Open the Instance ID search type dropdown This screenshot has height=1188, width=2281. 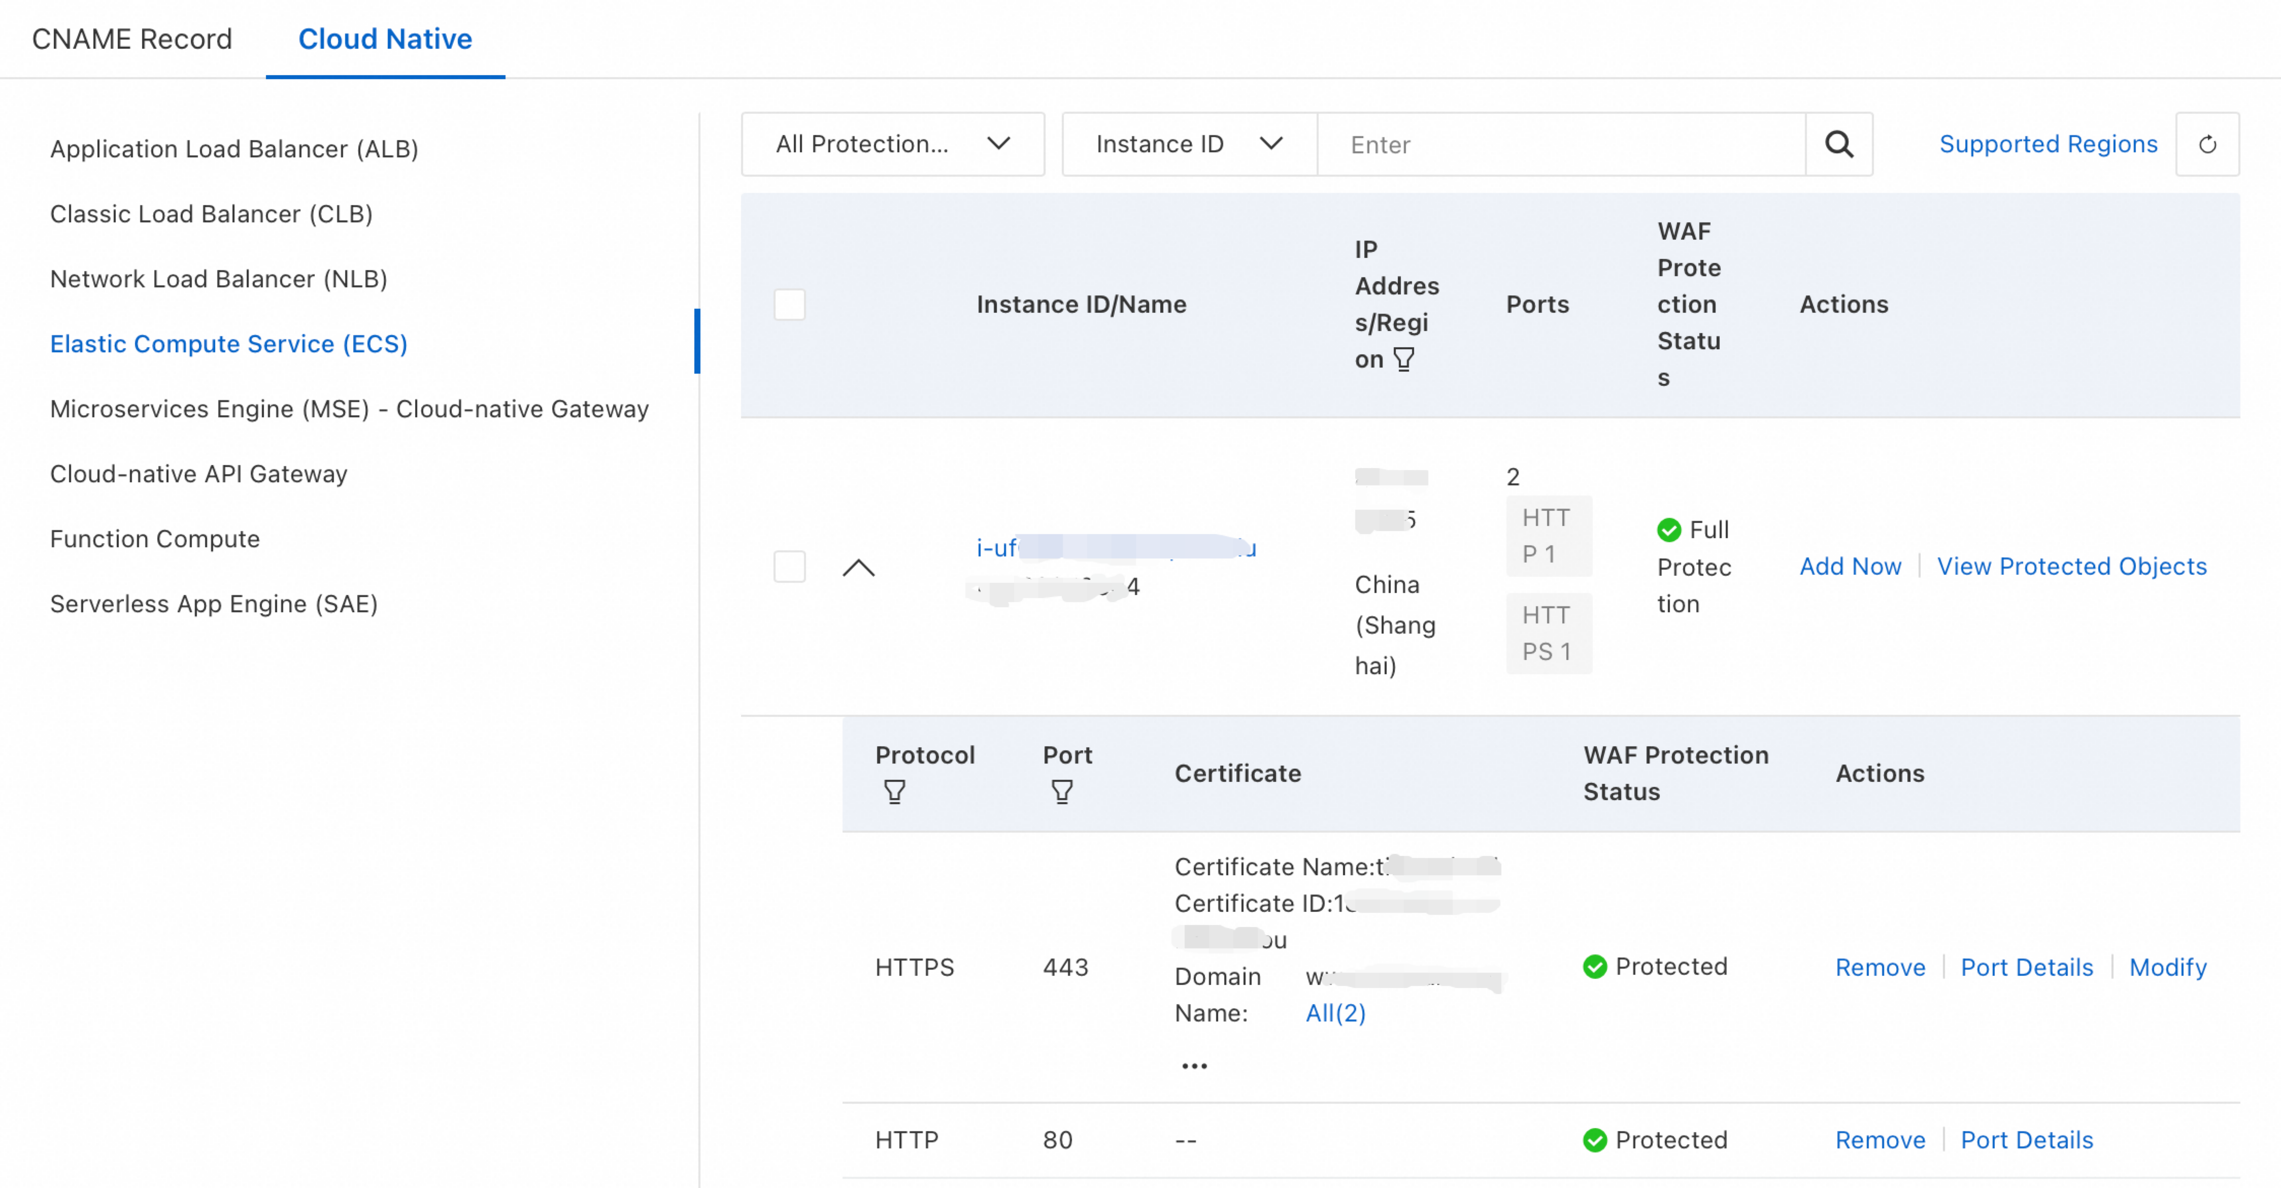pyautogui.click(x=1188, y=144)
